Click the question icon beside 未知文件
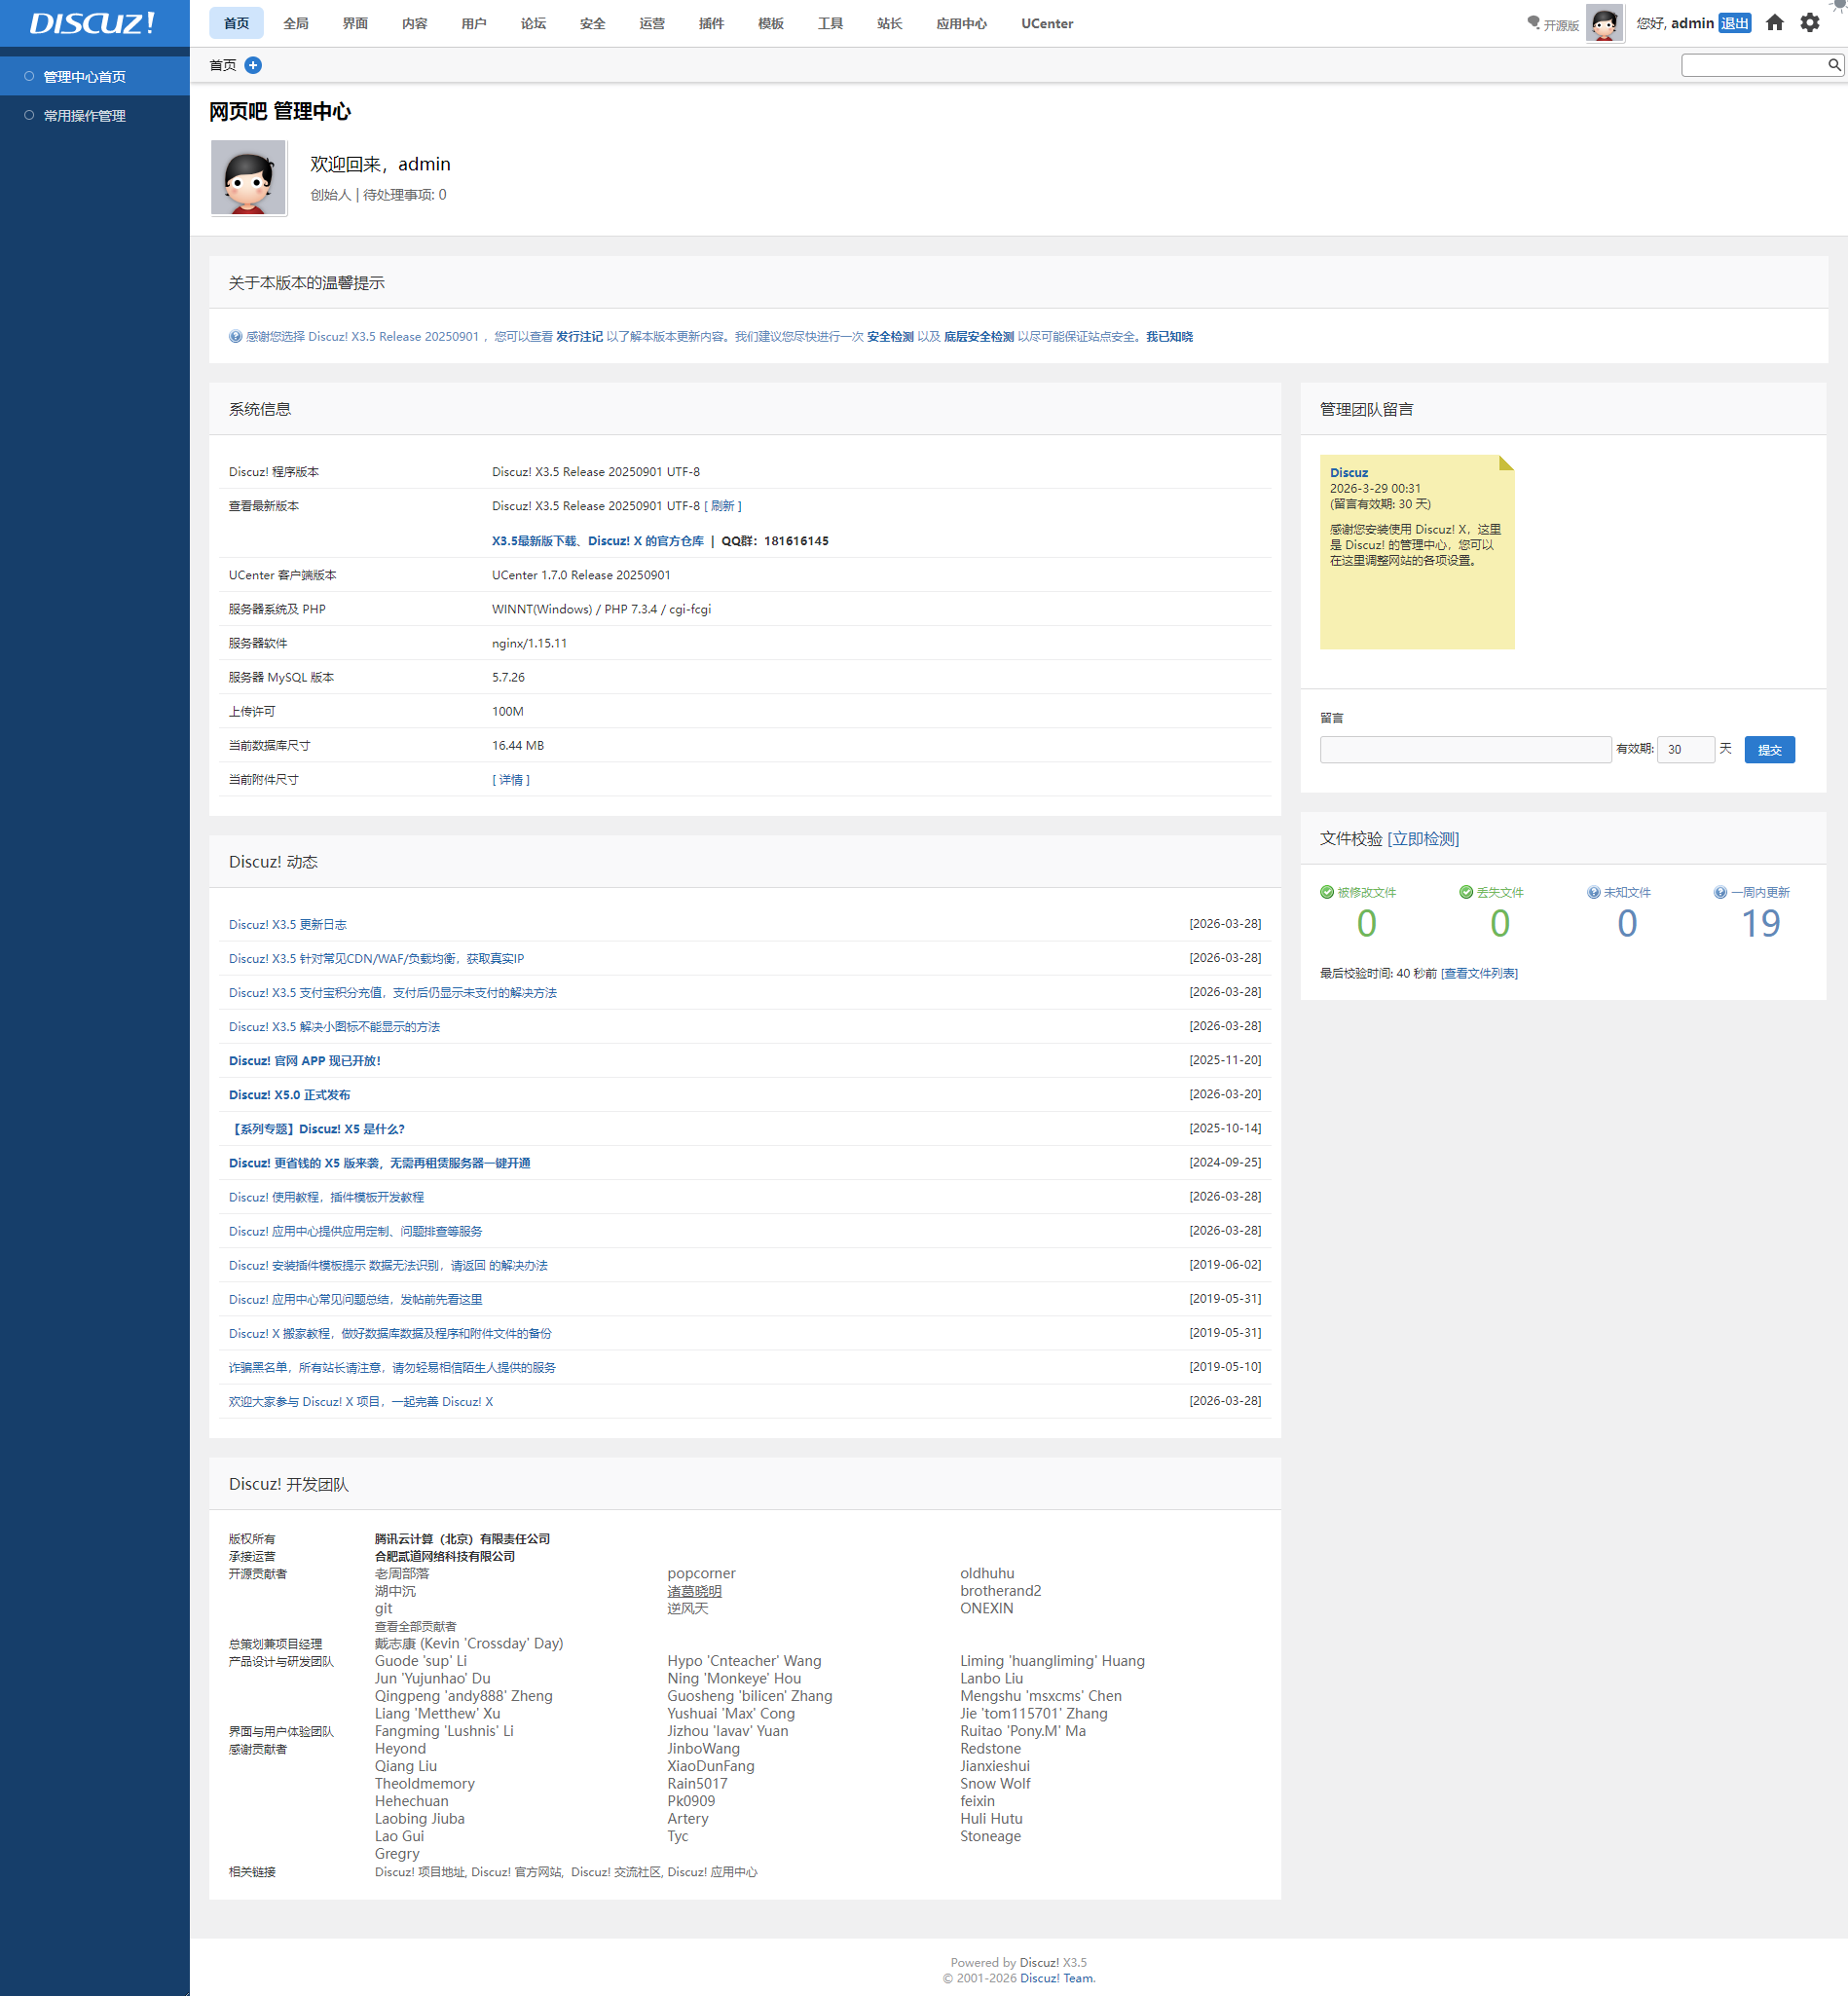1848x1996 pixels. point(1593,892)
